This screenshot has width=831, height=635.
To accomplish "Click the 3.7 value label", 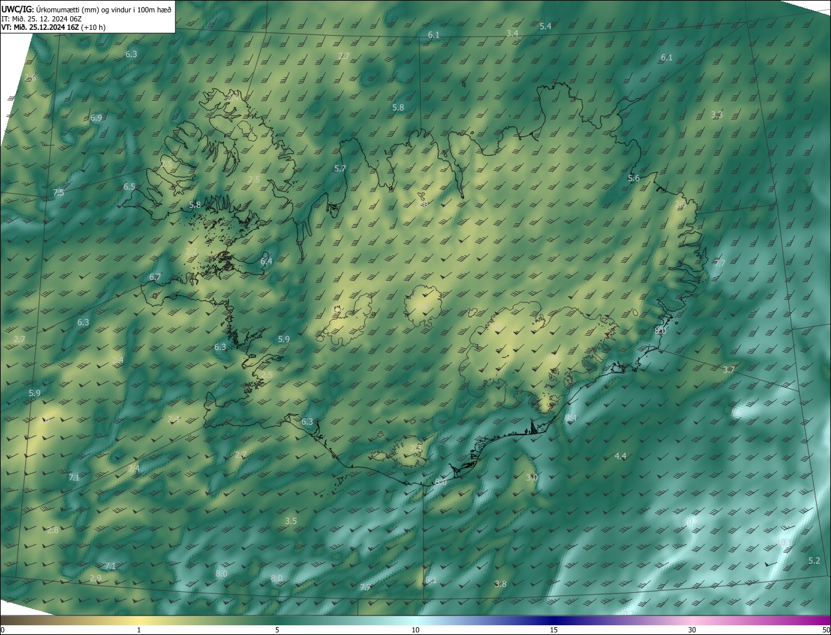I will [729, 369].
